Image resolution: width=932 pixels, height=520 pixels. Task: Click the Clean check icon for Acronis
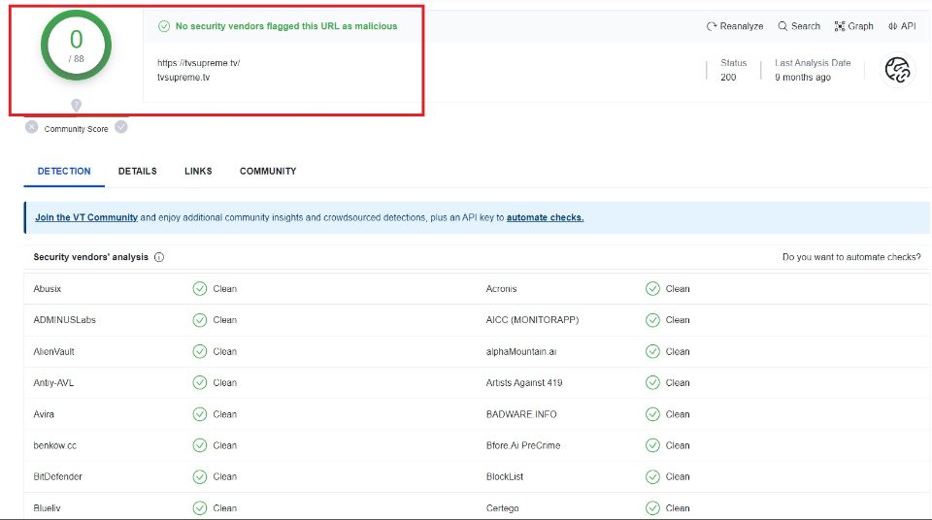click(652, 289)
